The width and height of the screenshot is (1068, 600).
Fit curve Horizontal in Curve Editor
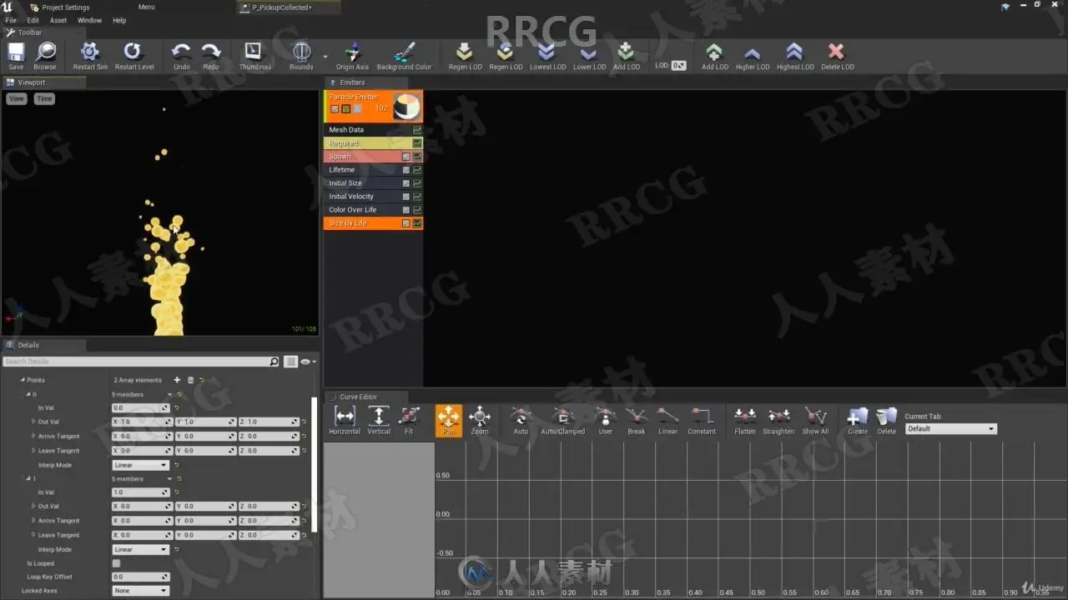click(345, 421)
